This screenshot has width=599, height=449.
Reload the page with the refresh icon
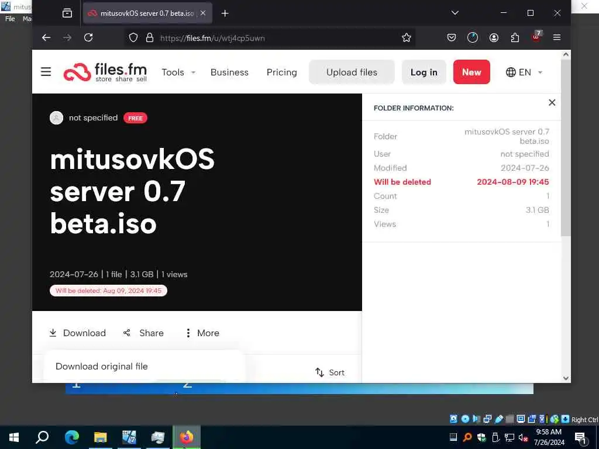[x=88, y=37]
